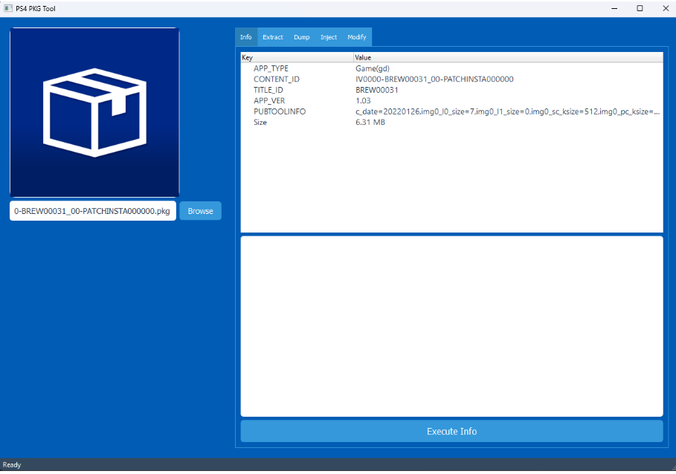Select the APP_TYPE row
The image size is (676, 474).
(271, 68)
